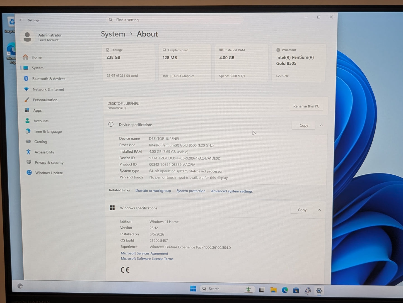Image resolution: width=403 pixels, height=303 pixels.
Task: Open Microsoft Software License Terms link
Action: 147,258
